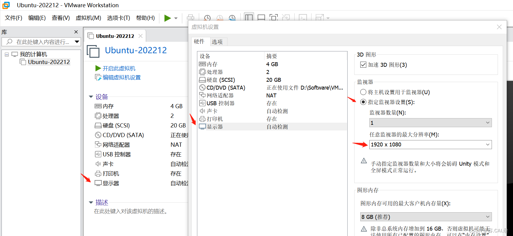Open the 1920 x 1080 resolution dropdown
The image size is (513, 236).
[430, 145]
